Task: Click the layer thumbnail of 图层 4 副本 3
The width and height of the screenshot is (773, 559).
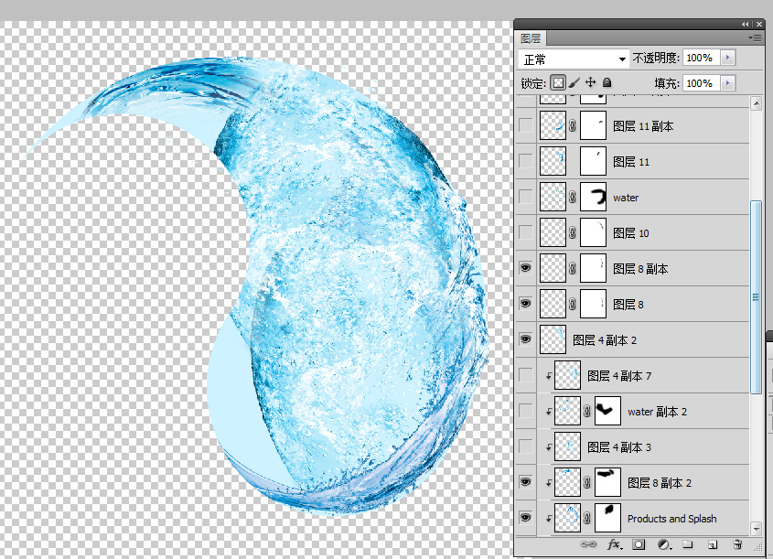Action: tap(567, 446)
